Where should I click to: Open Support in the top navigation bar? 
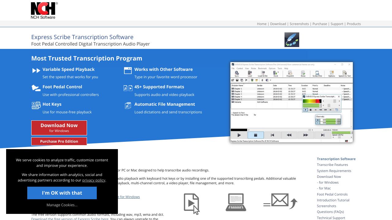point(337,24)
